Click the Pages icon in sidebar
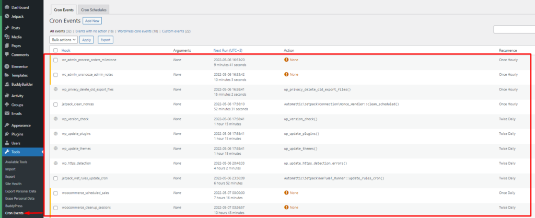The image size is (535, 218). (6, 45)
